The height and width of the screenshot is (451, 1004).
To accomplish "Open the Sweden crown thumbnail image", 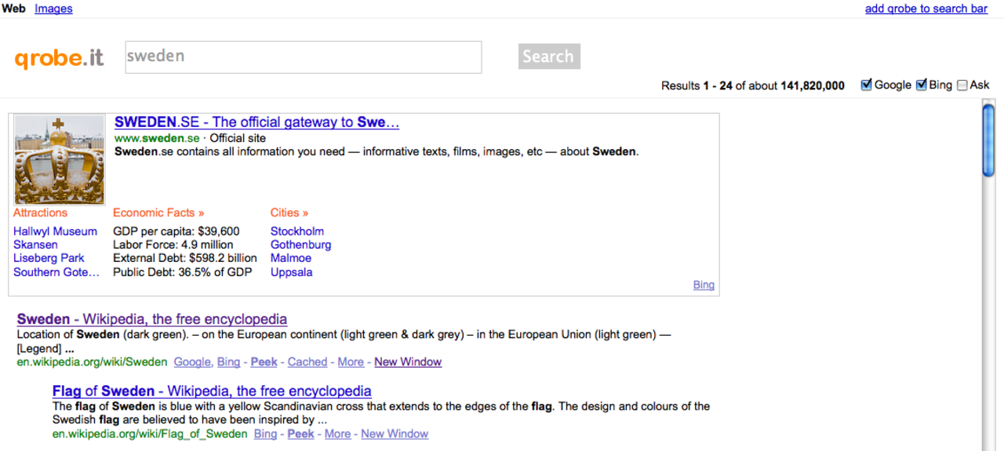I will click(x=60, y=160).
